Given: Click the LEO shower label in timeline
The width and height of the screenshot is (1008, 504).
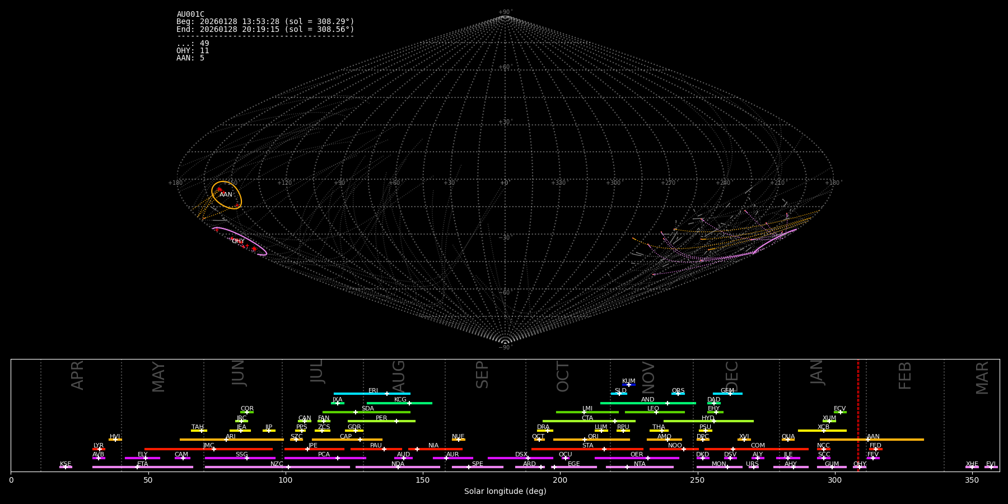Looking at the screenshot, I should [x=653, y=409].
